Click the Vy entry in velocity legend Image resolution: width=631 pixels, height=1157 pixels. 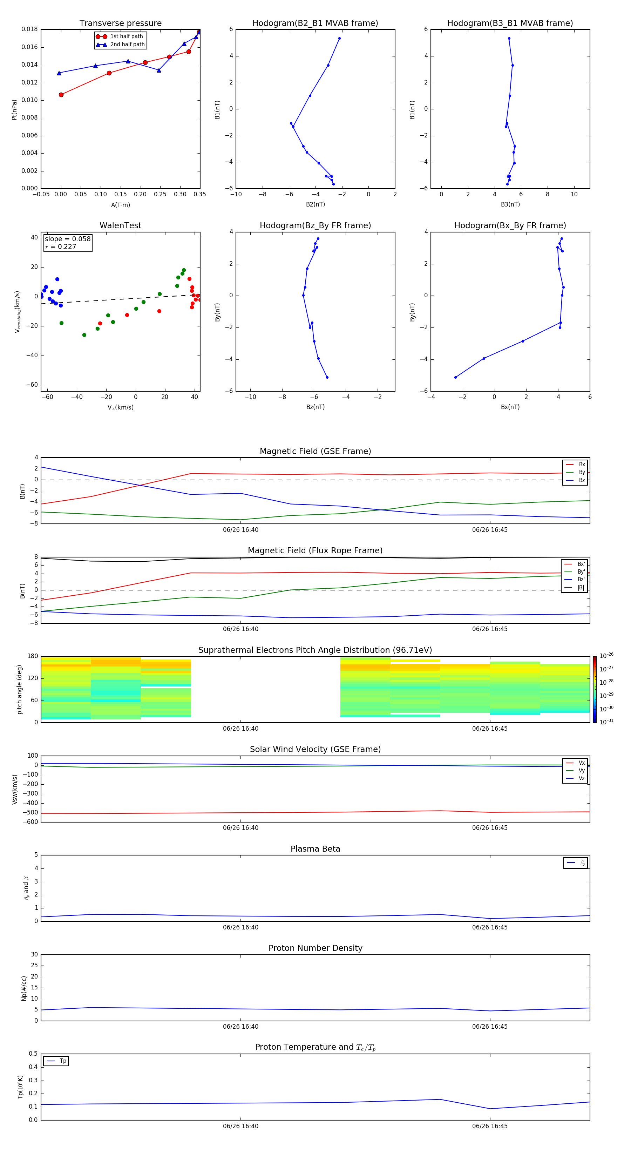click(x=575, y=770)
